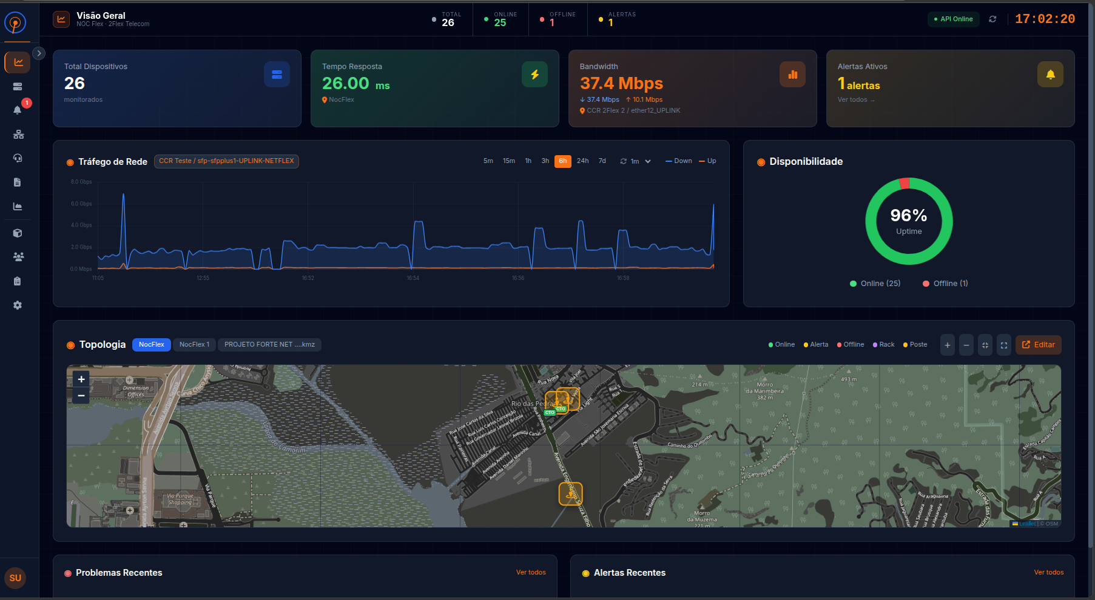Click the TOTAL counter in header
This screenshot has height=600, width=1095.
[x=447, y=19]
